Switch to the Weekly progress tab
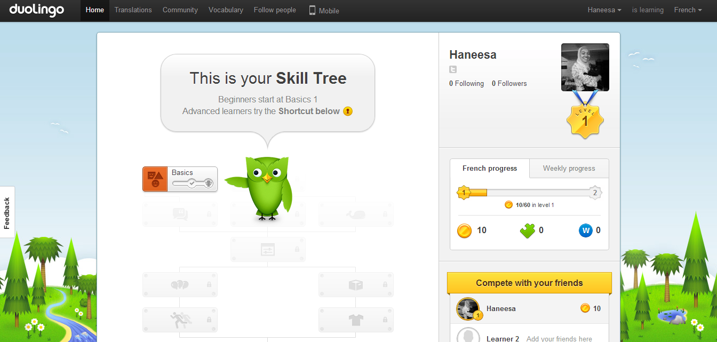The width and height of the screenshot is (717, 342). (x=569, y=168)
